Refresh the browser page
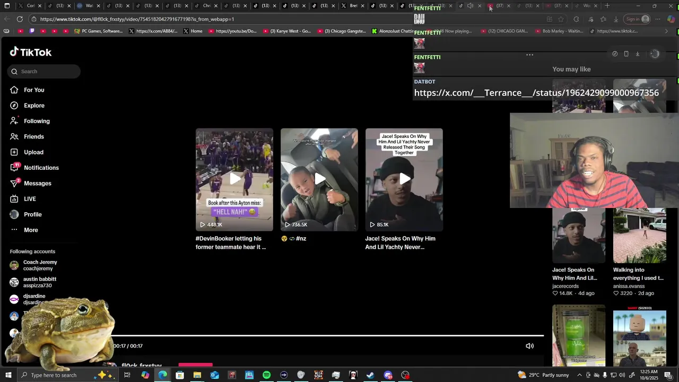 click(x=20, y=19)
